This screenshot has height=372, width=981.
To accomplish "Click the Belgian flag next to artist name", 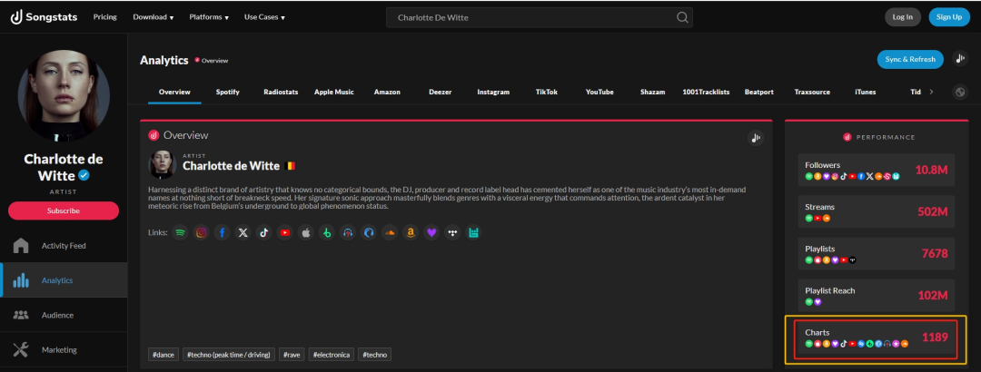I will pyautogui.click(x=290, y=166).
